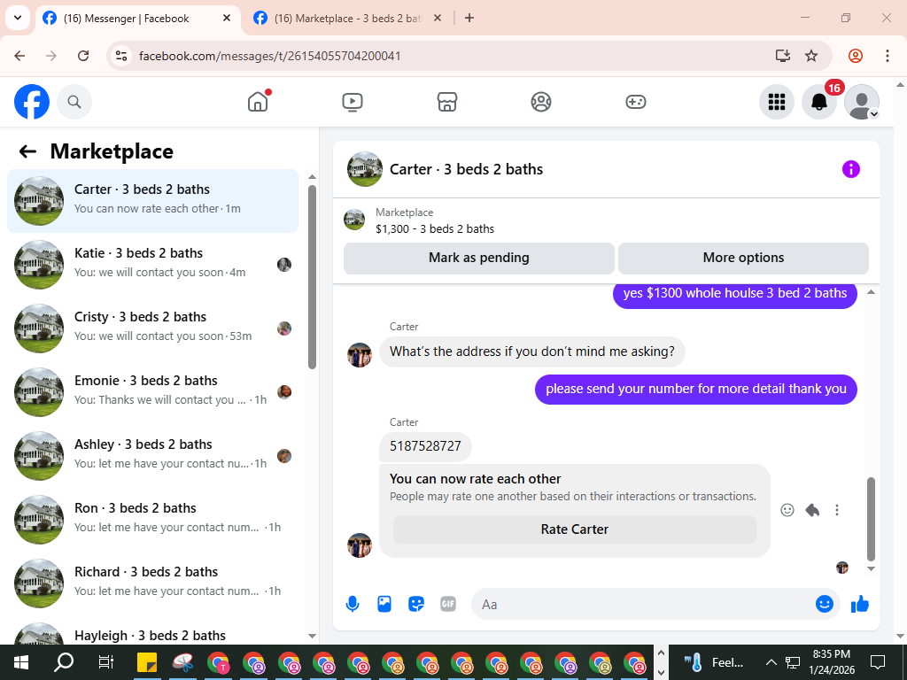Open the Windows notification center

click(x=878, y=662)
